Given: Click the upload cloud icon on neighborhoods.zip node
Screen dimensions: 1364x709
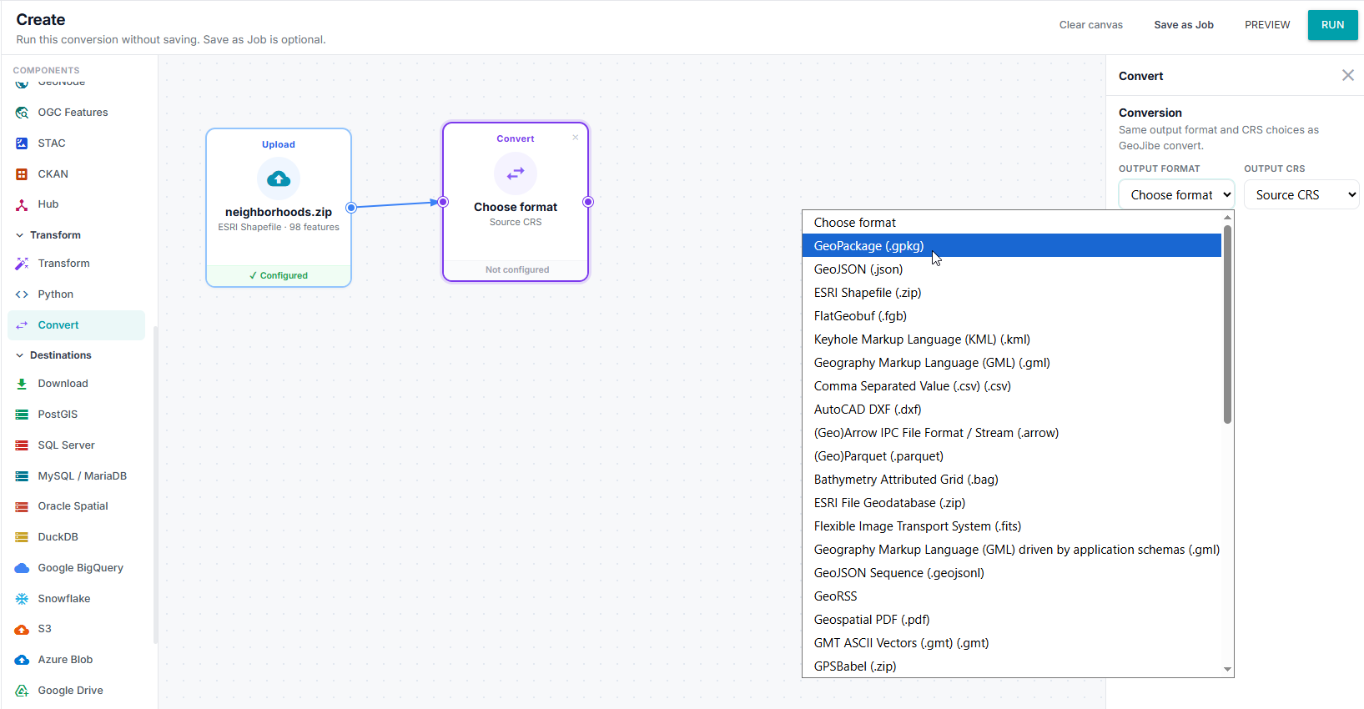Looking at the screenshot, I should 279,179.
